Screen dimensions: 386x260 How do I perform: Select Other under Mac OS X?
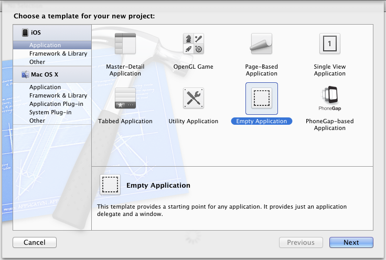click(37, 121)
